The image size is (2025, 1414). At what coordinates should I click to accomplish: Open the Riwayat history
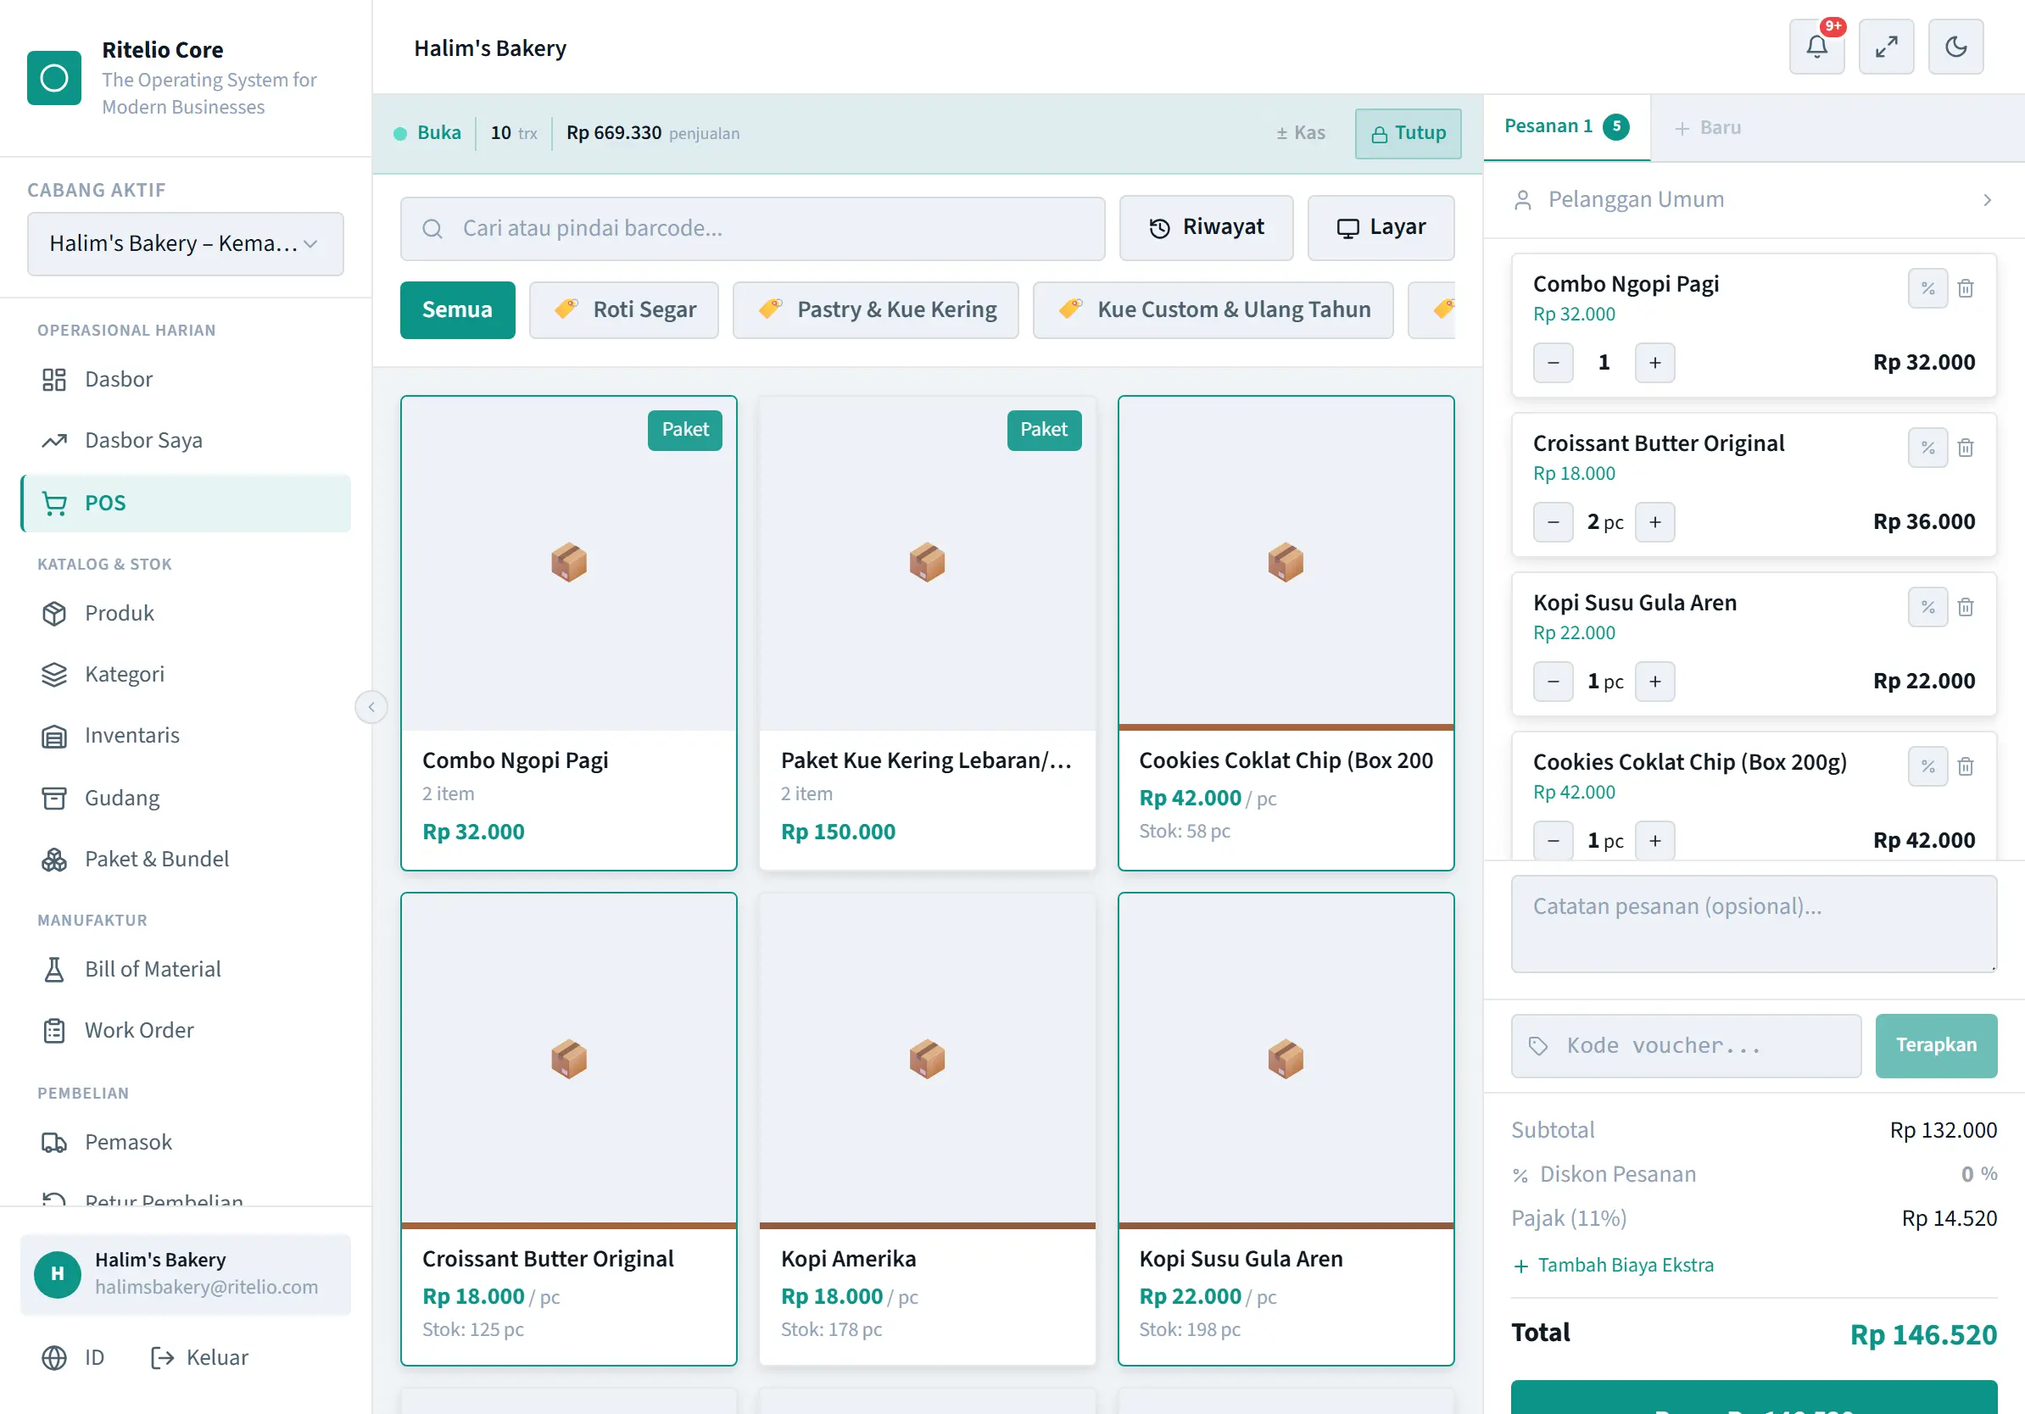1206,228
